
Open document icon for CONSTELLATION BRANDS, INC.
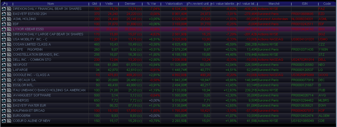tap(9, 55)
